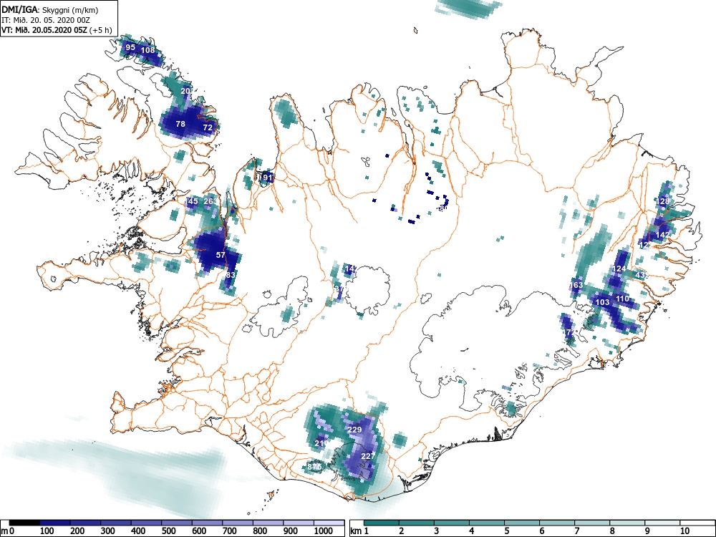The height and width of the screenshot is (537, 716).
Task: Click the map value 91
Action: pos(268,178)
